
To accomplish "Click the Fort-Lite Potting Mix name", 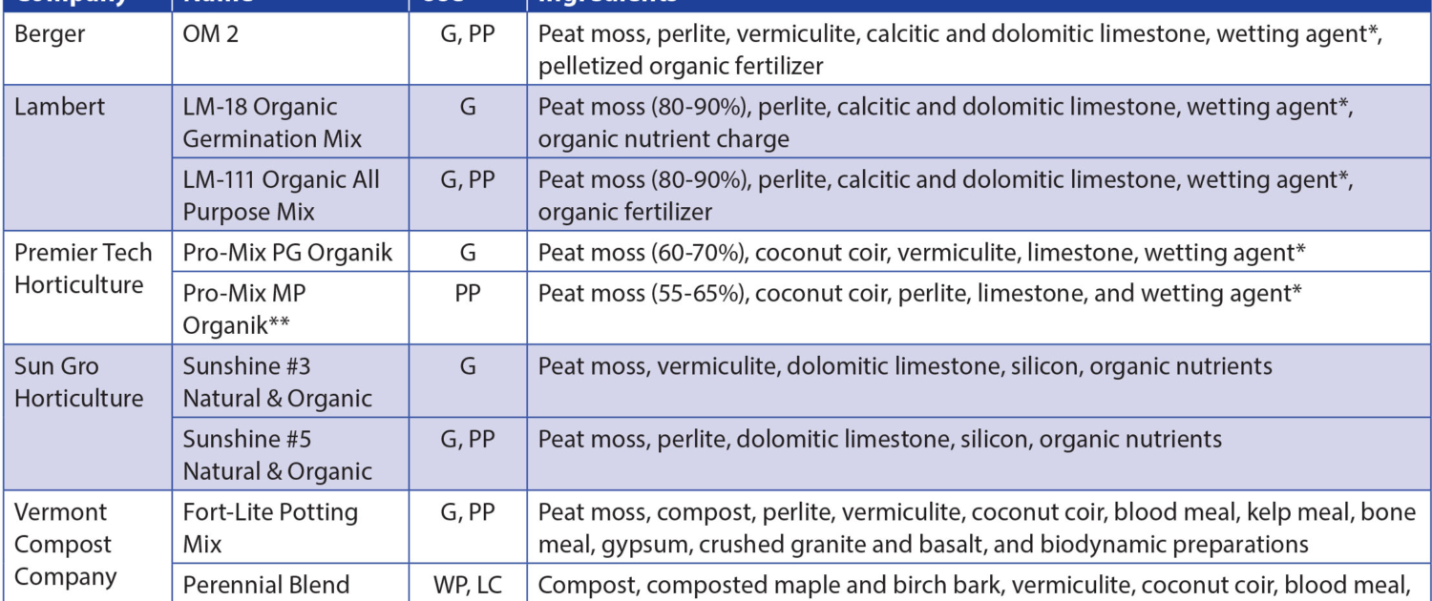I will coord(270,528).
